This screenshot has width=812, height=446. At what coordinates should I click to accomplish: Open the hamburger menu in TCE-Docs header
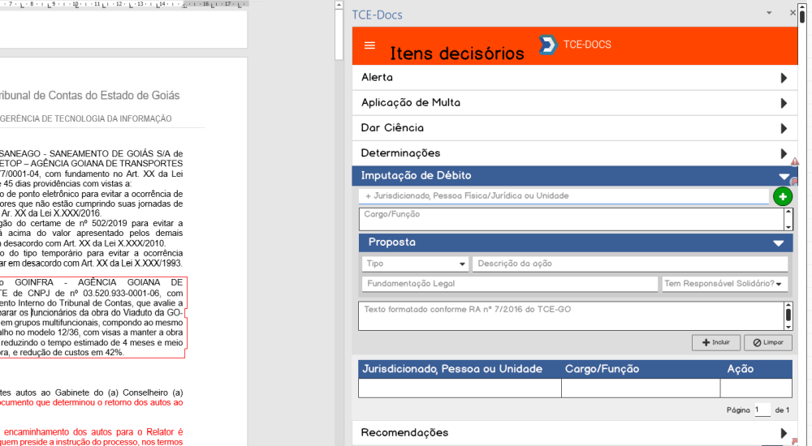pos(369,45)
